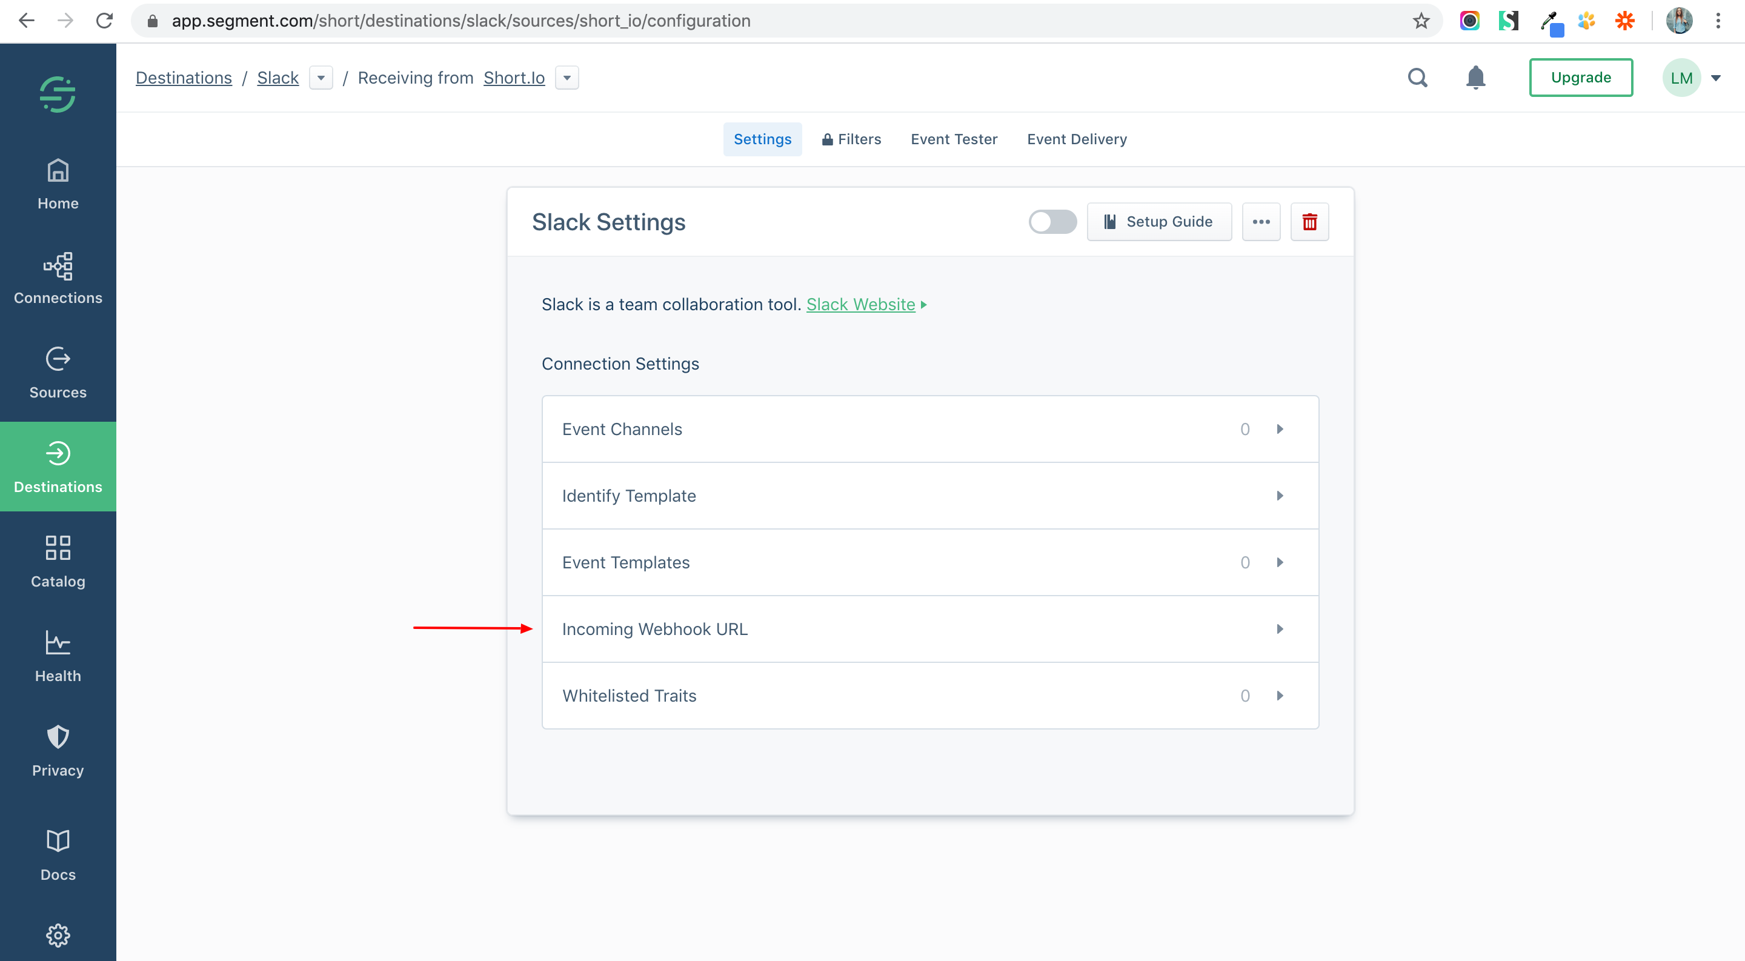1745x961 pixels.
Task: Click the search magnifier icon
Action: pyautogui.click(x=1417, y=78)
